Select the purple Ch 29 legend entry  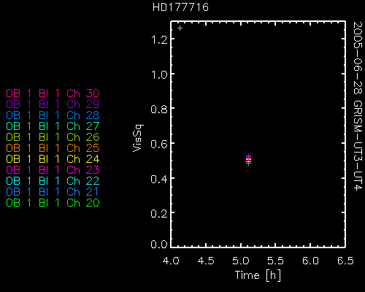(53, 104)
